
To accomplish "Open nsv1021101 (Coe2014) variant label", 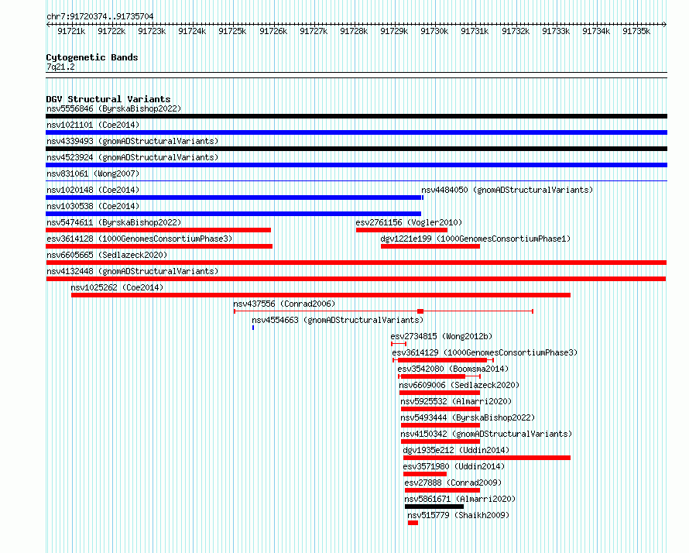I will pyautogui.click(x=93, y=125).
